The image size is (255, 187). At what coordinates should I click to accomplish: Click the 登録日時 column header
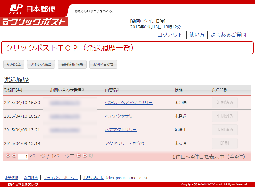12,90
